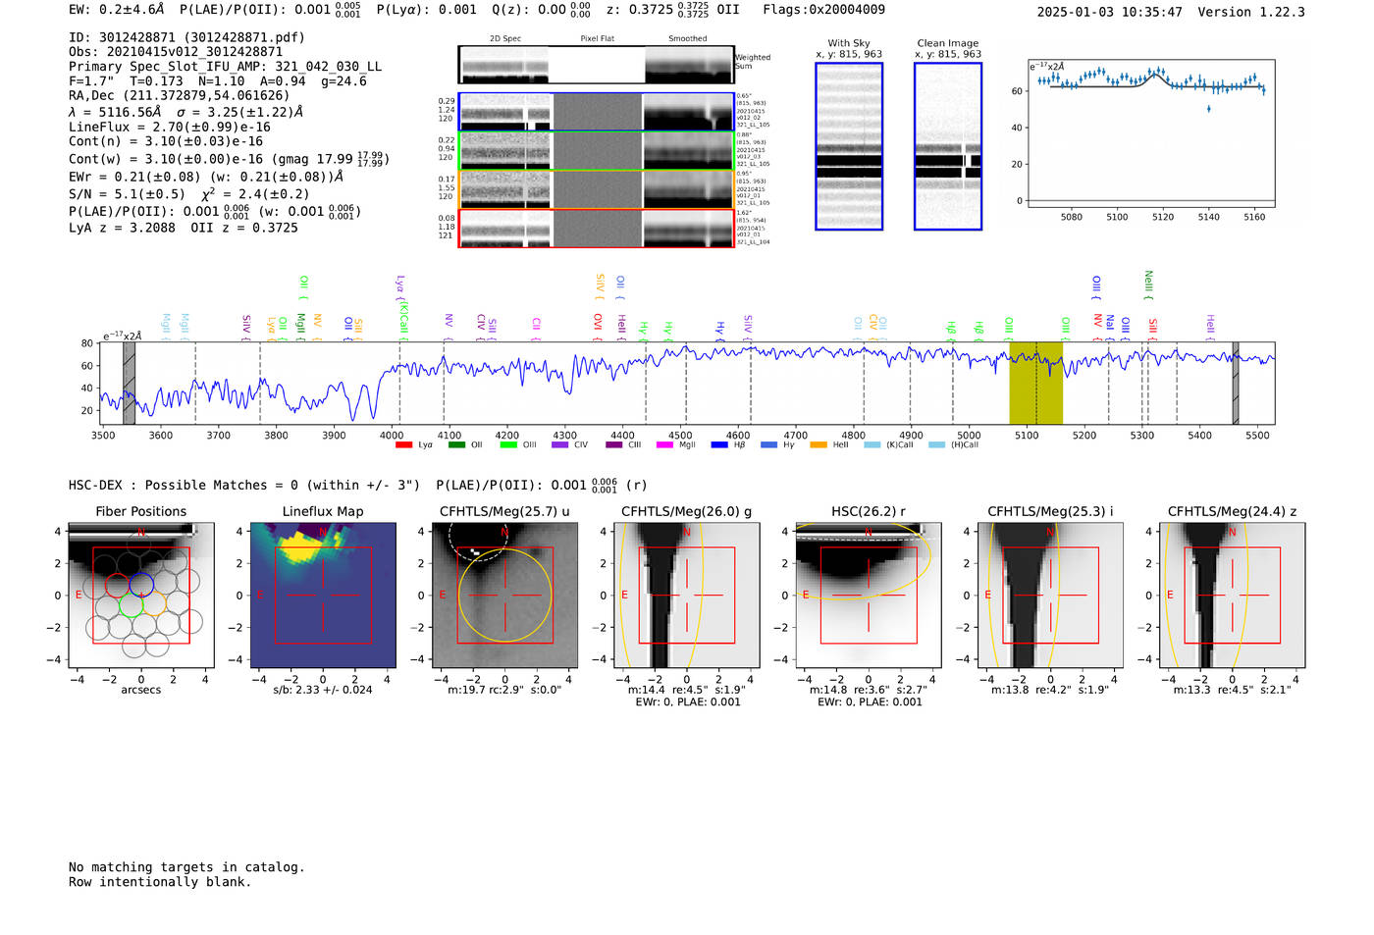Image resolution: width=1374 pixels, height=935 pixels.
Task: Click the arcsecs axis label
Action: click(141, 690)
